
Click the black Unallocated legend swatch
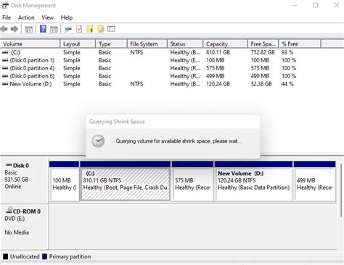5,256
